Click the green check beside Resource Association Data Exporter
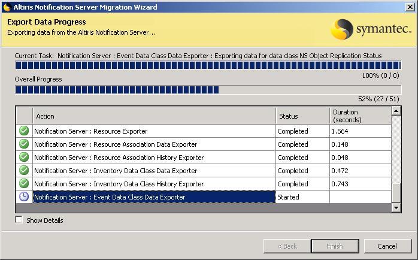Viewport: 418px width, 260px height. (24, 144)
